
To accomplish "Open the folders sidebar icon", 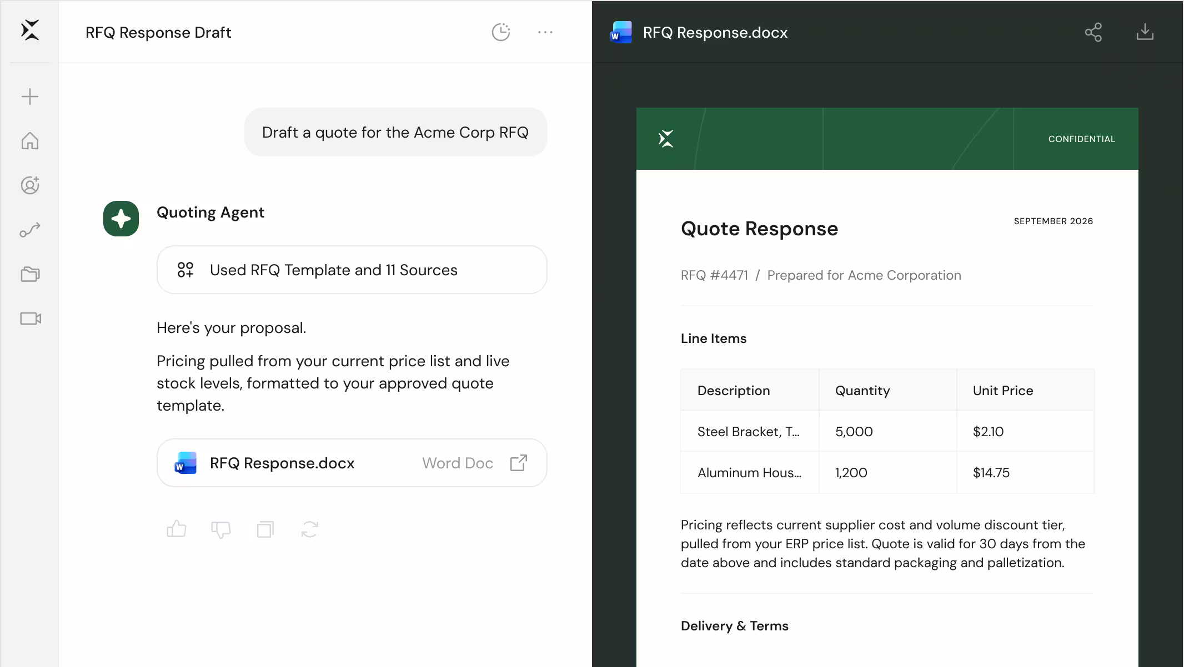I will click(x=30, y=274).
